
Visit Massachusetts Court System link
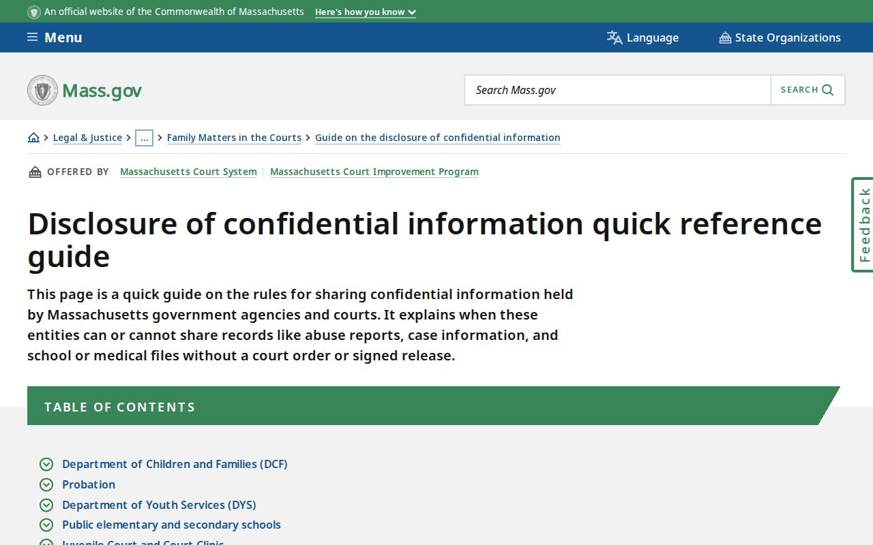pyautogui.click(x=188, y=172)
